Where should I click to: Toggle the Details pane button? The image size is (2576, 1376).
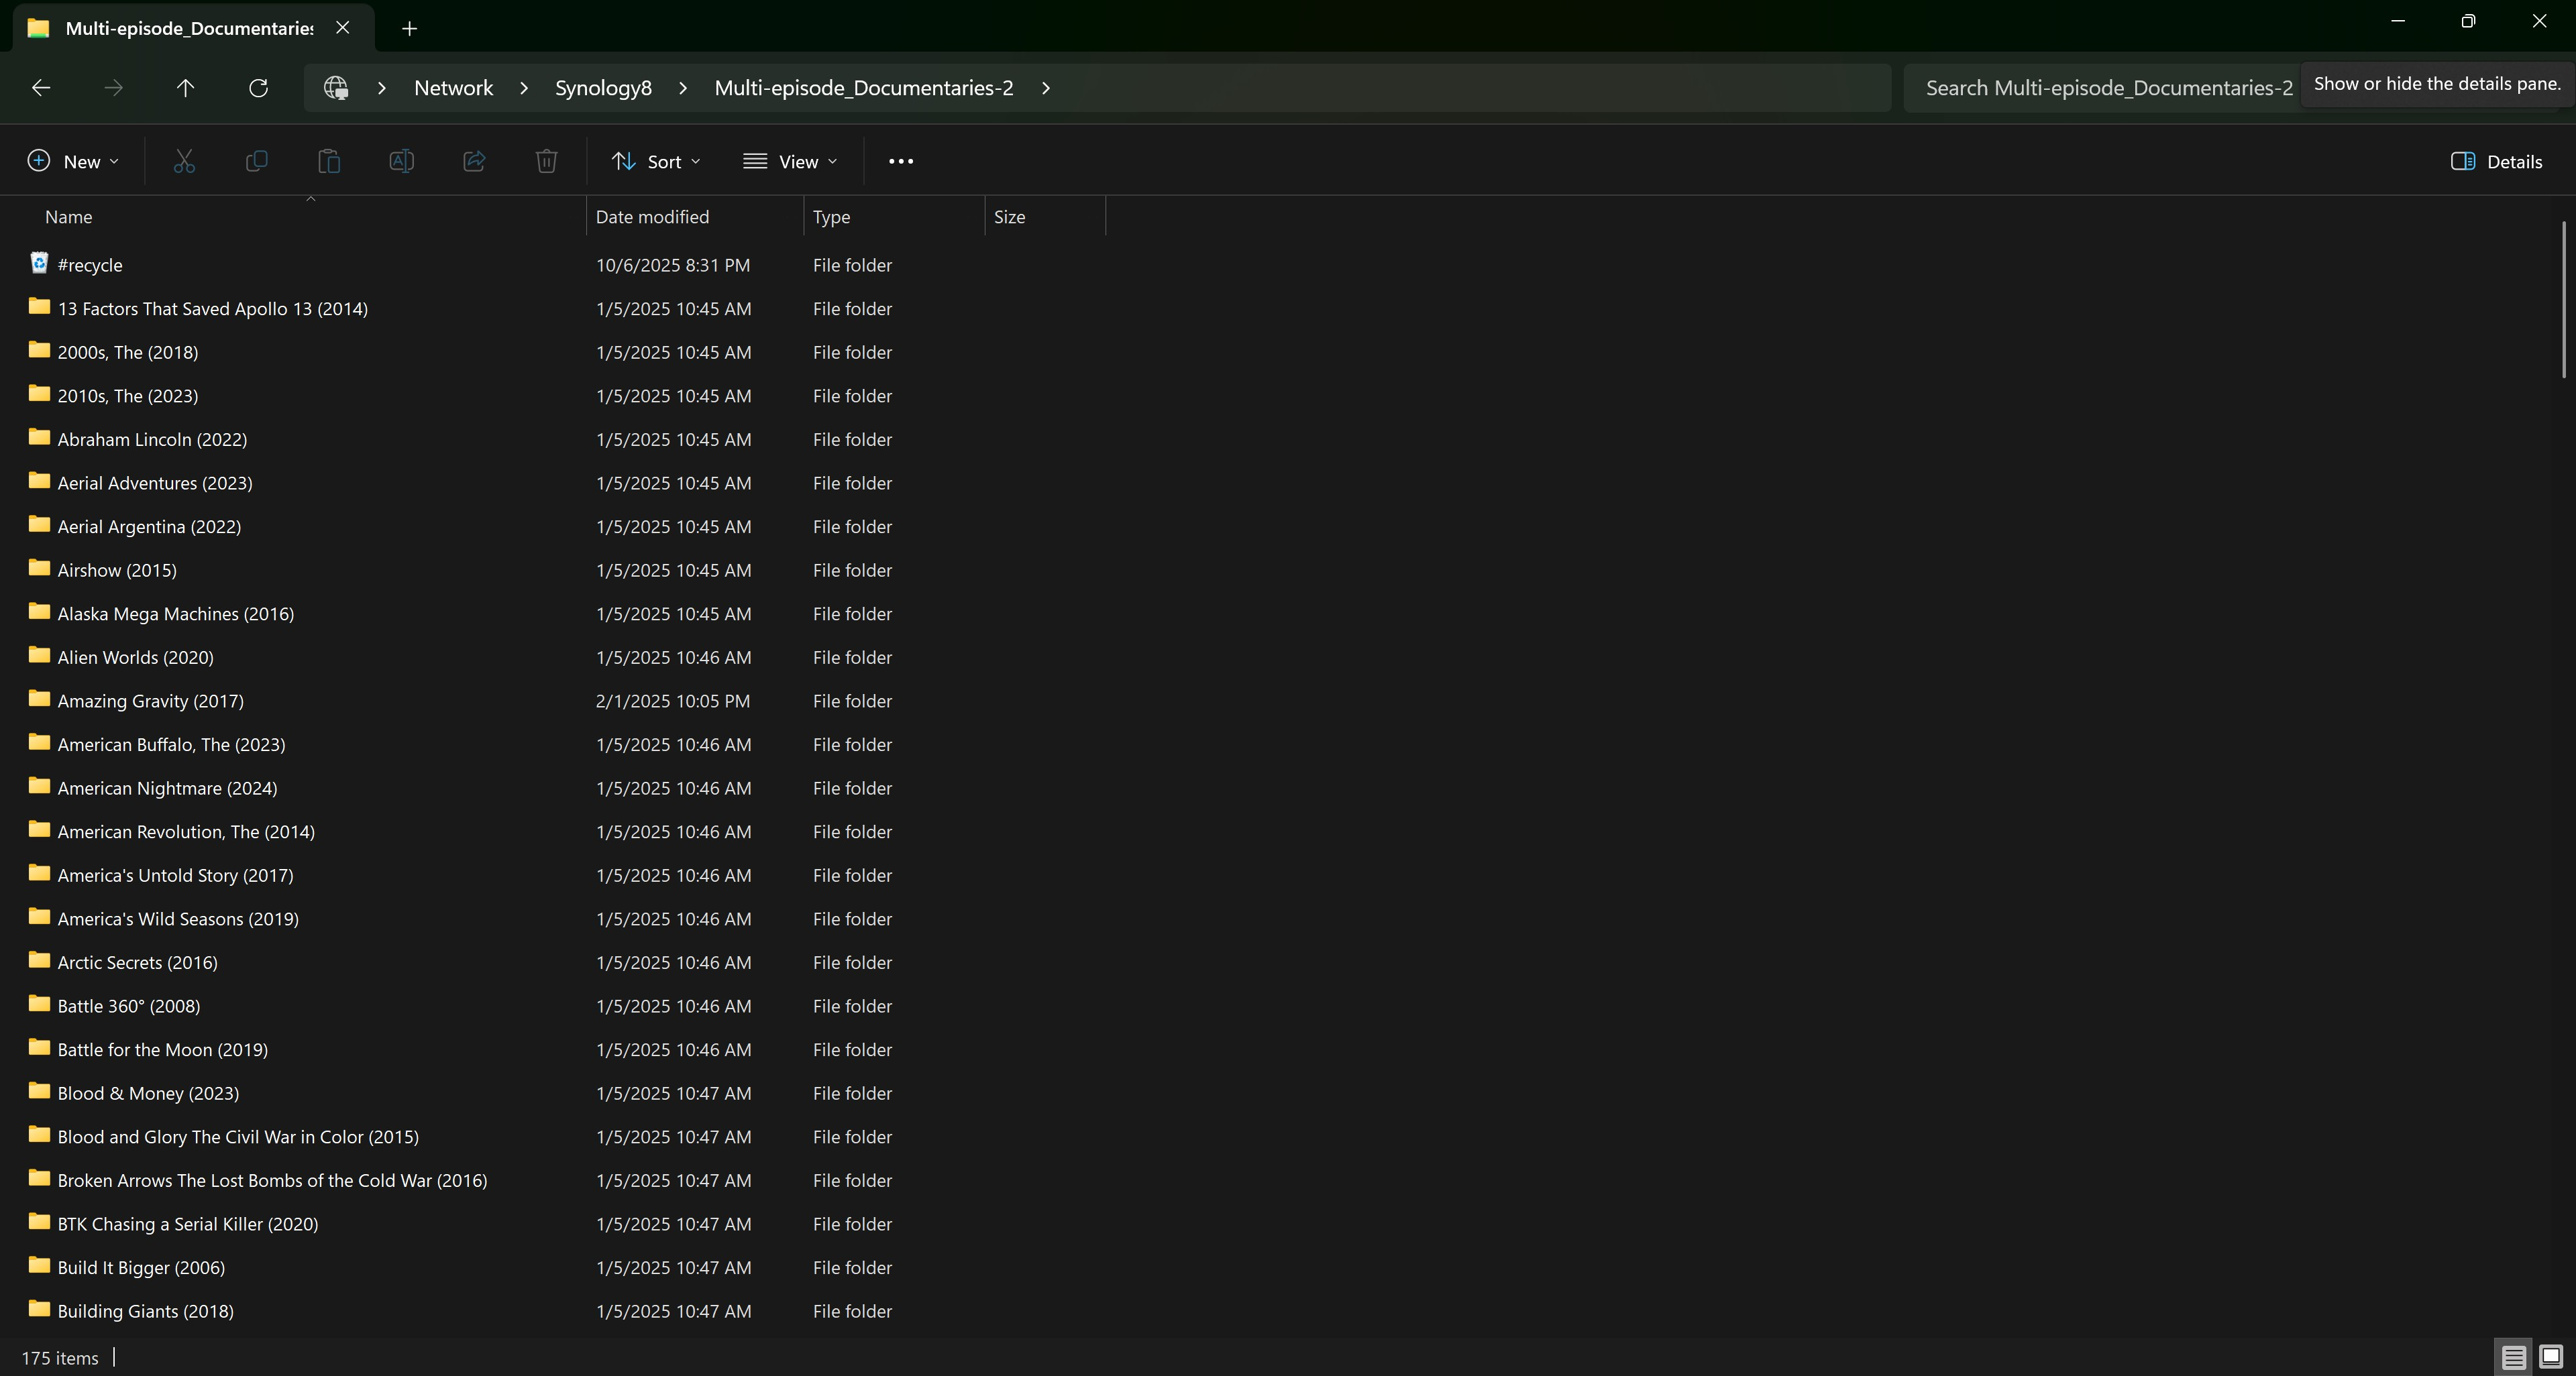(2496, 161)
